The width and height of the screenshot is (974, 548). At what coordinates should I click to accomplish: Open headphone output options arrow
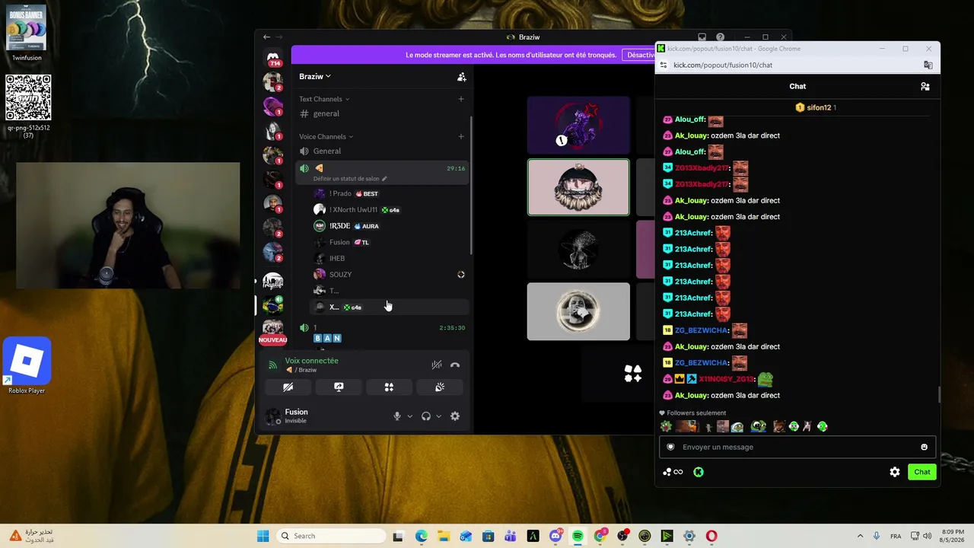click(x=438, y=416)
